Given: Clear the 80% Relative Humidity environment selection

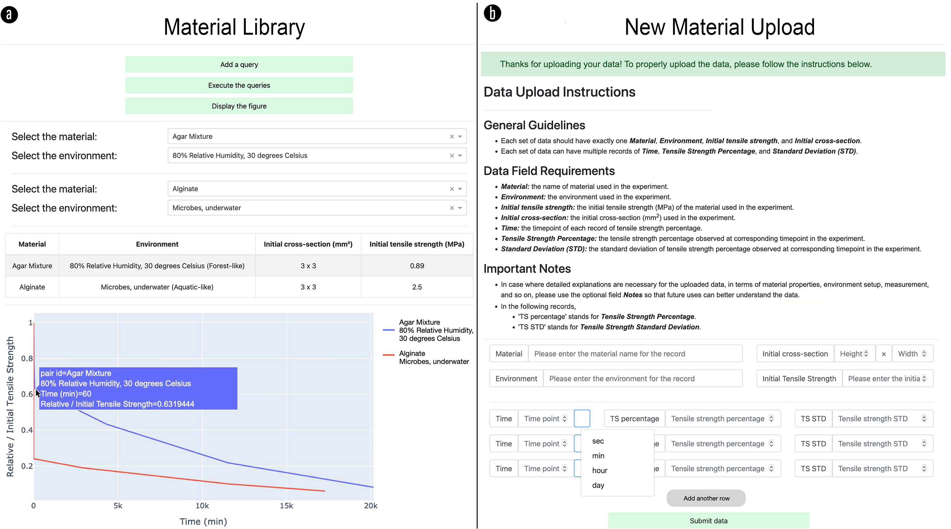Looking at the screenshot, I should pos(451,156).
